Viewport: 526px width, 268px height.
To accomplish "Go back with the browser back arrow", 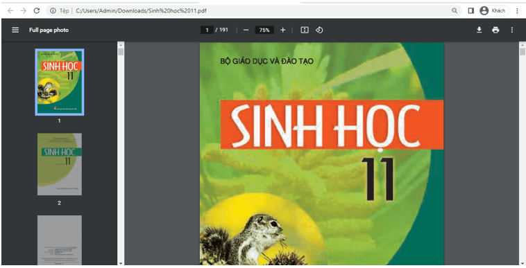I will pos(10,10).
